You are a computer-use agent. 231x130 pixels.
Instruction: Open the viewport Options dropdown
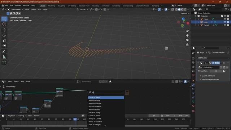click(x=185, y=13)
